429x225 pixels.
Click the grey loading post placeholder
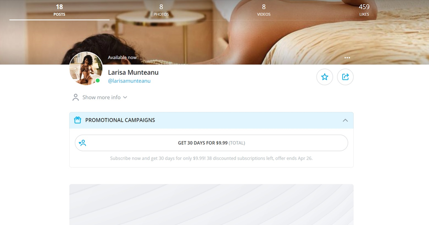(211, 205)
